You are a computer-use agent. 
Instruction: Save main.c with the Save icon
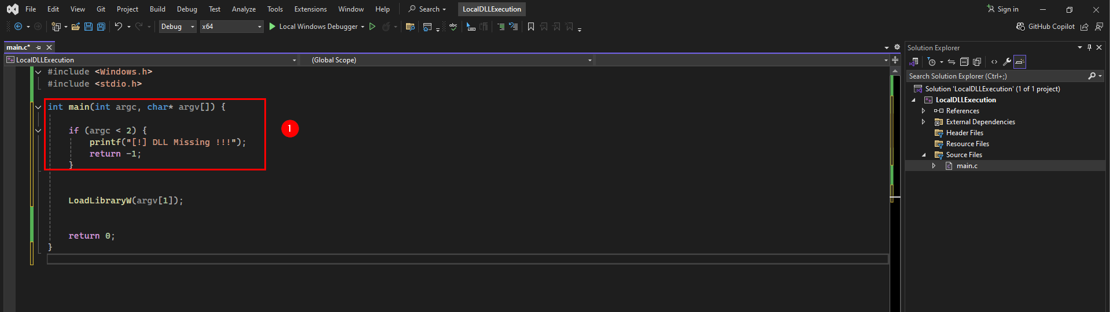[88, 27]
